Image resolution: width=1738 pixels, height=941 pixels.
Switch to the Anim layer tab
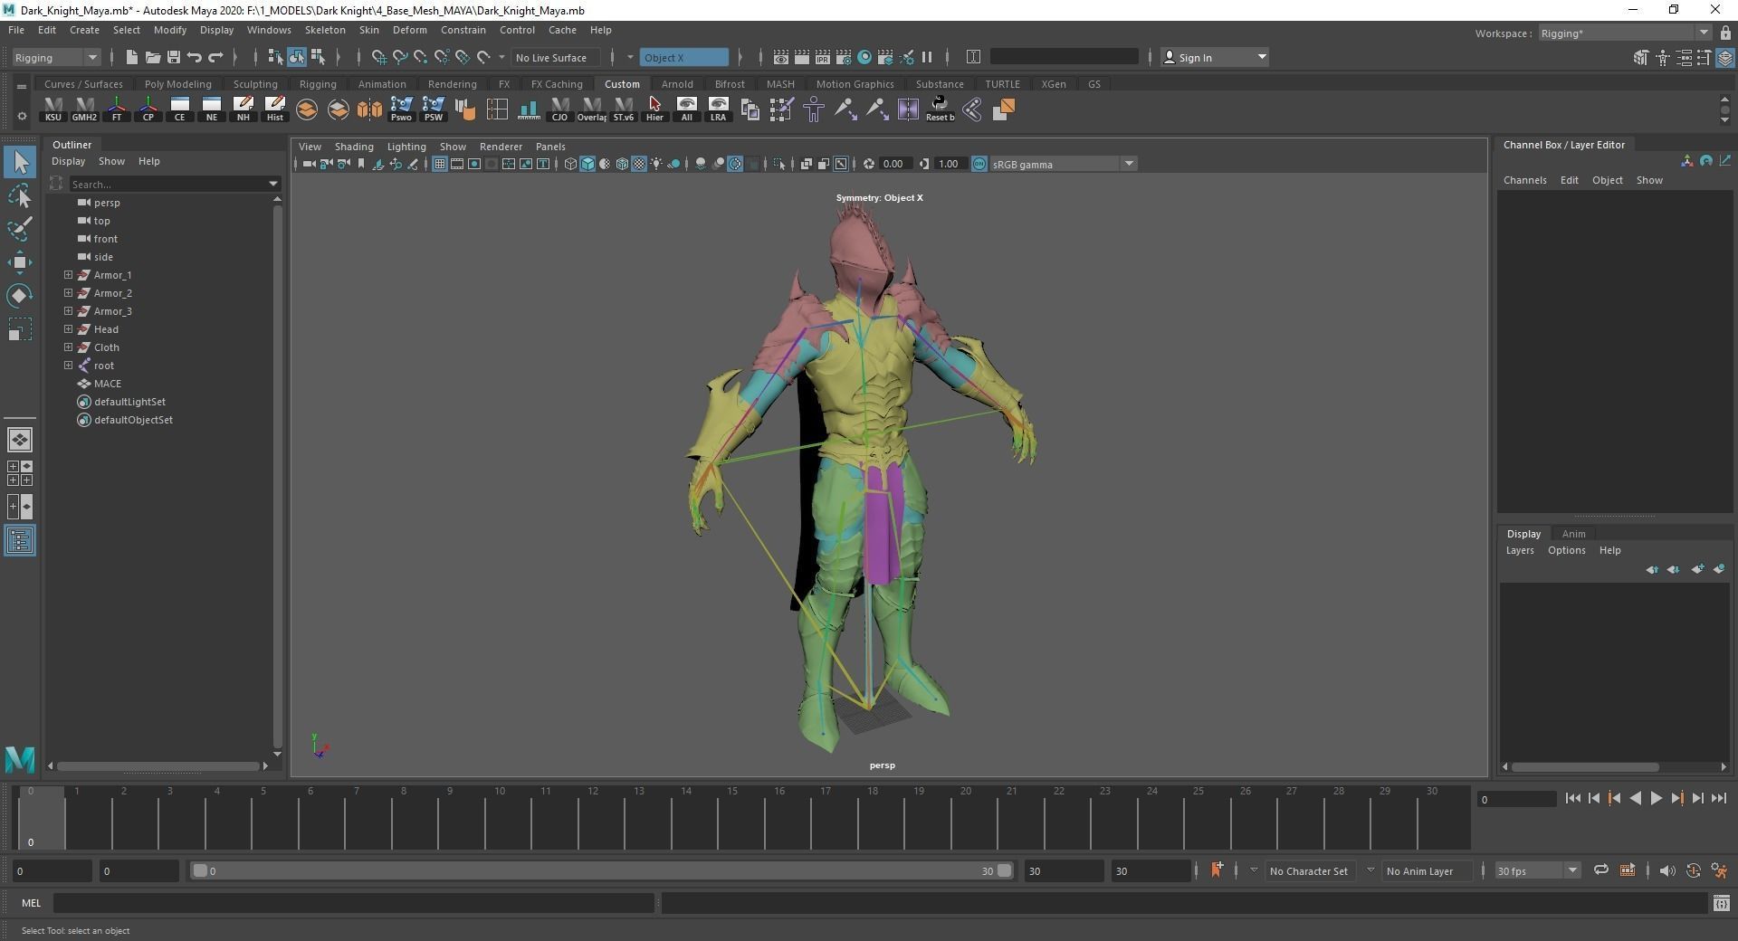(x=1573, y=533)
